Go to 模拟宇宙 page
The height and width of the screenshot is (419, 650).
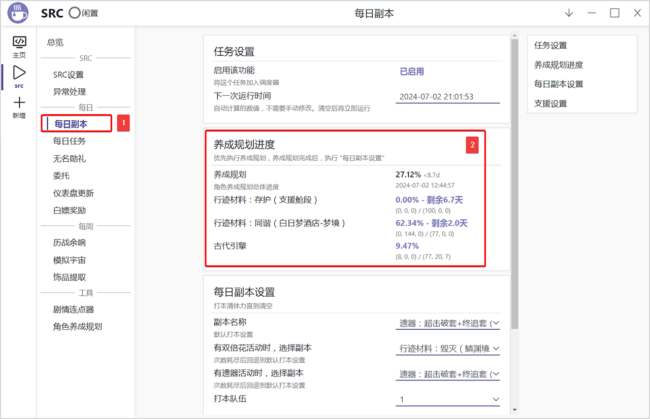click(x=70, y=260)
